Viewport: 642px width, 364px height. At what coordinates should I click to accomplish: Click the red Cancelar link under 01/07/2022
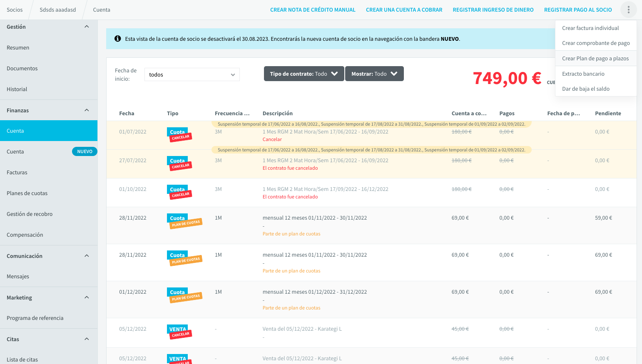pyautogui.click(x=272, y=139)
